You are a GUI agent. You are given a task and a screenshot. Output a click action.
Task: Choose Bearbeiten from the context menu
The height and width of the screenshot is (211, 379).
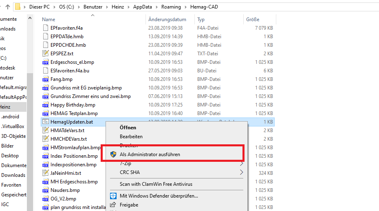coord(131,137)
